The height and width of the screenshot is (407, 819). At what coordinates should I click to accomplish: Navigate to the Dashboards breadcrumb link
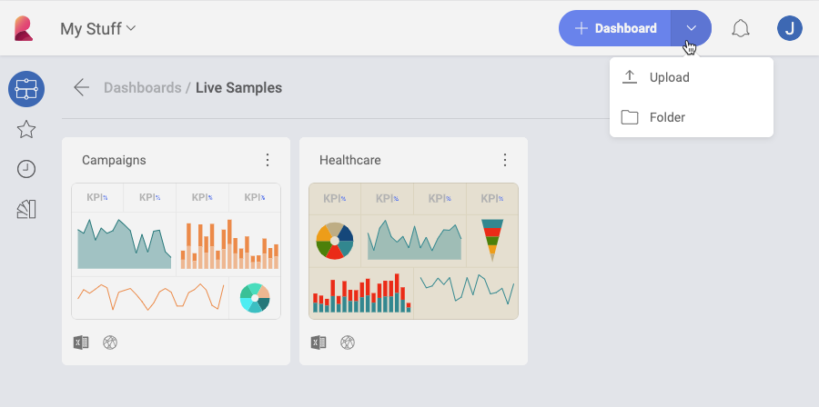(142, 88)
